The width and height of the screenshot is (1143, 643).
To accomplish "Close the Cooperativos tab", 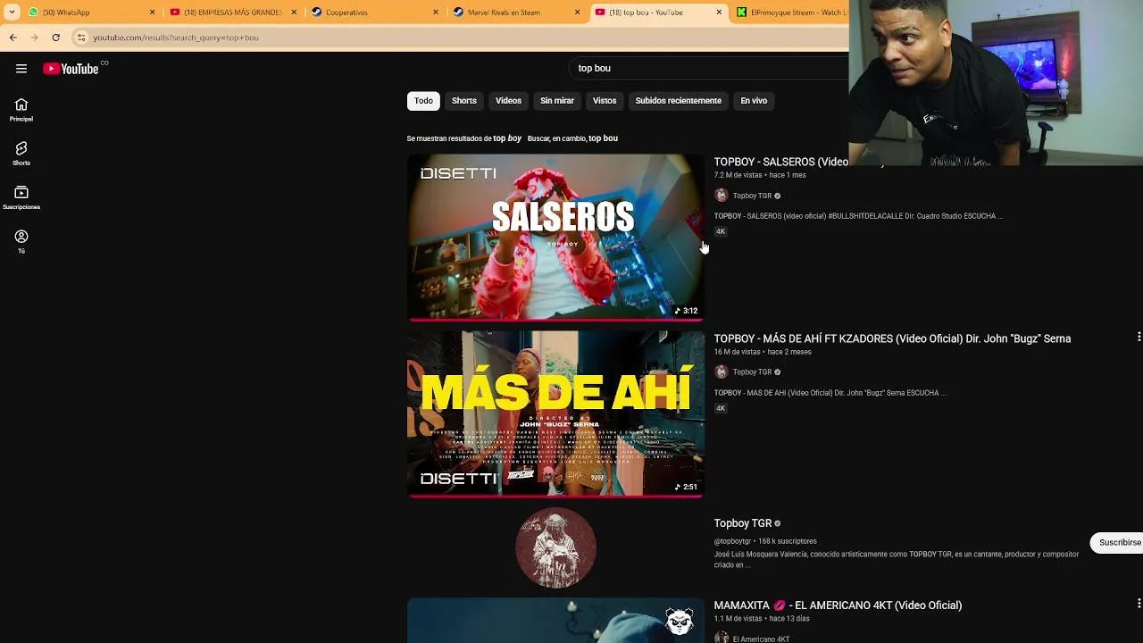I will (436, 13).
